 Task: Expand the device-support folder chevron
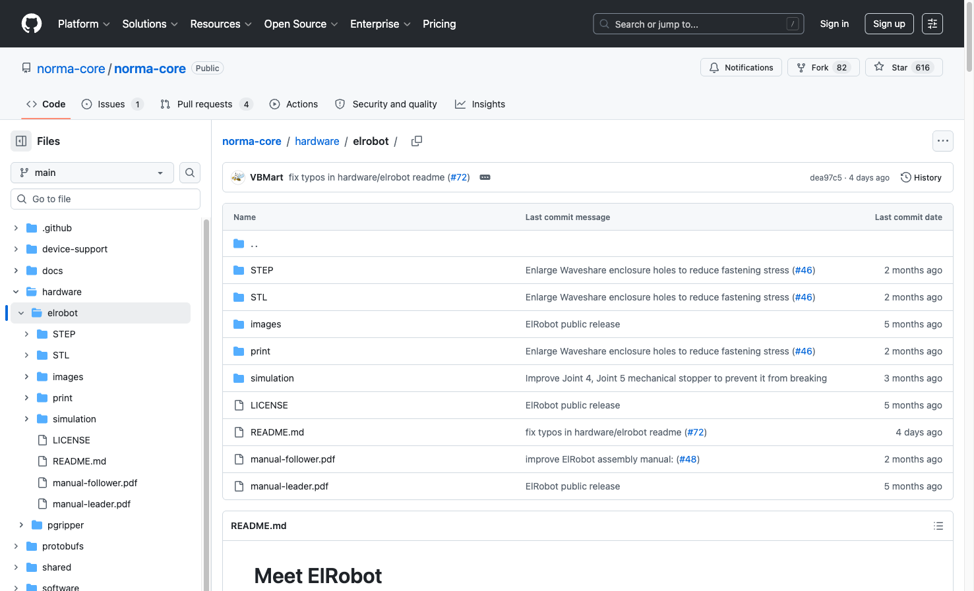[x=16, y=249]
